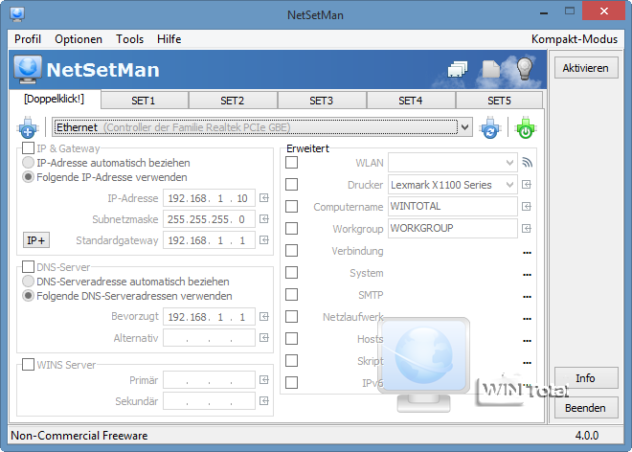Tick the Verbindung checkbox
The width and height of the screenshot is (632, 452).
click(x=291, y=250)
